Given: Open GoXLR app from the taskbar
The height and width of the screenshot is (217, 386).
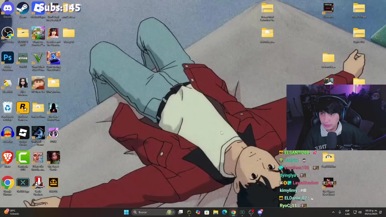Looking at the screenshot, I should tap(242, 212).
